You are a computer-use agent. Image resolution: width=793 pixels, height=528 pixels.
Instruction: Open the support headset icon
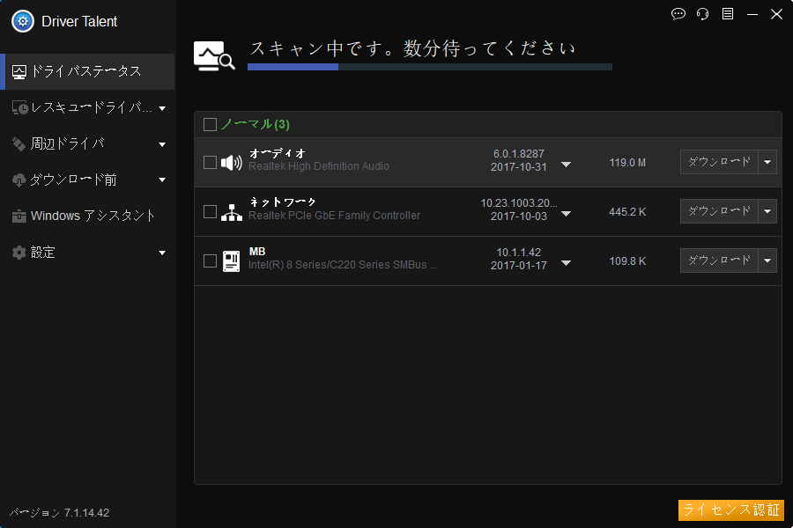702,14
